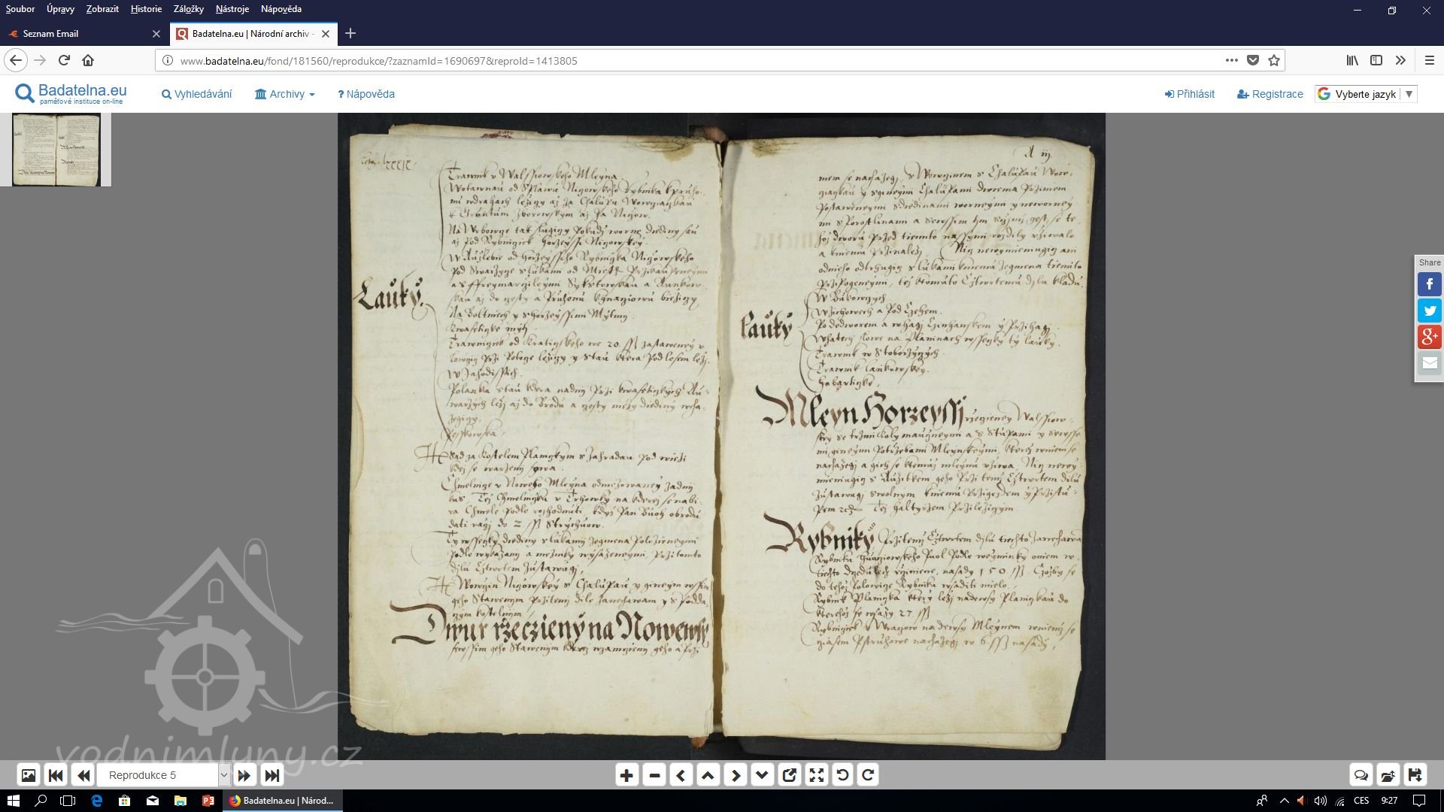Image resolution: width=1444 pixels, height=812 pixels.
Task: Go to the first reproduction
Action: coord(56,775)
